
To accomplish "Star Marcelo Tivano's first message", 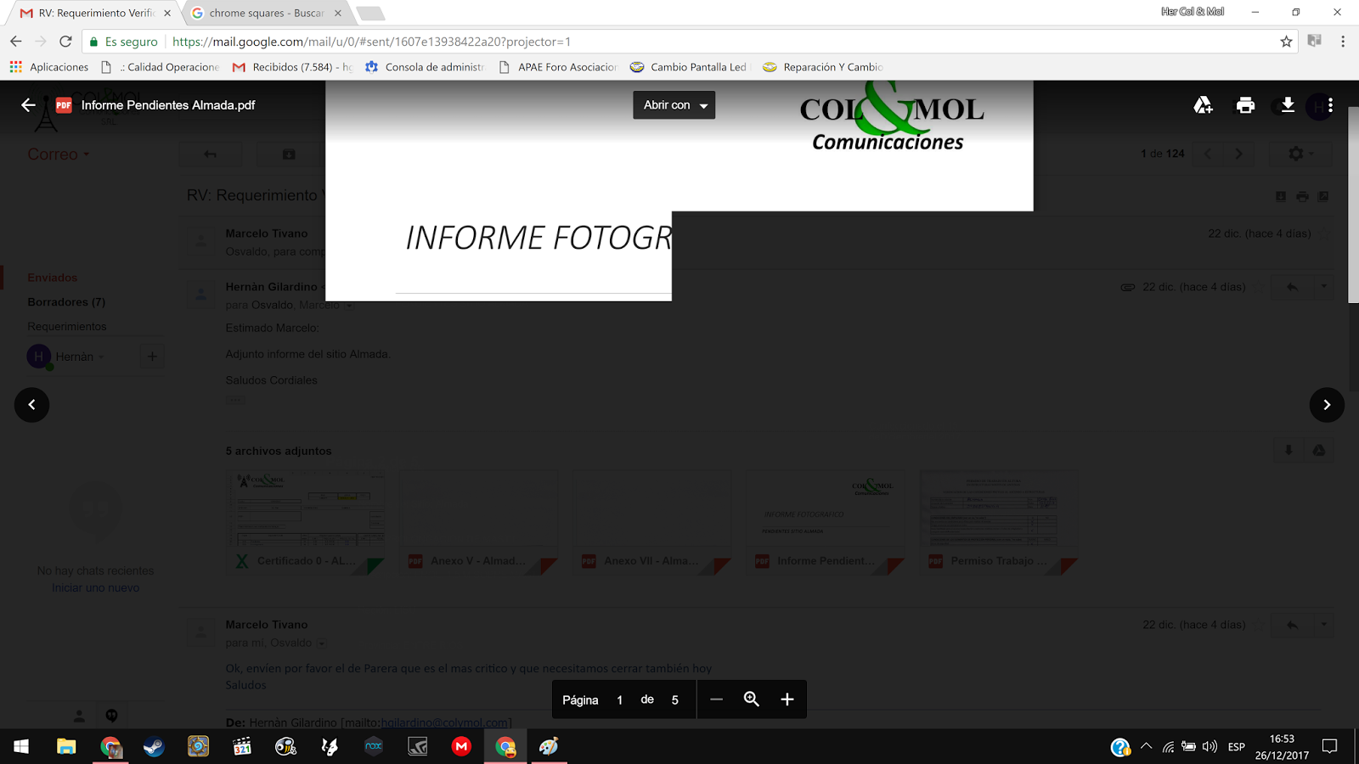I will tap(1325, 233).
